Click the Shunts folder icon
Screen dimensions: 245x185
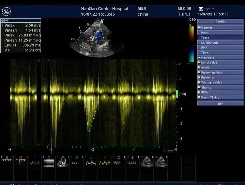tap(199, 88)
